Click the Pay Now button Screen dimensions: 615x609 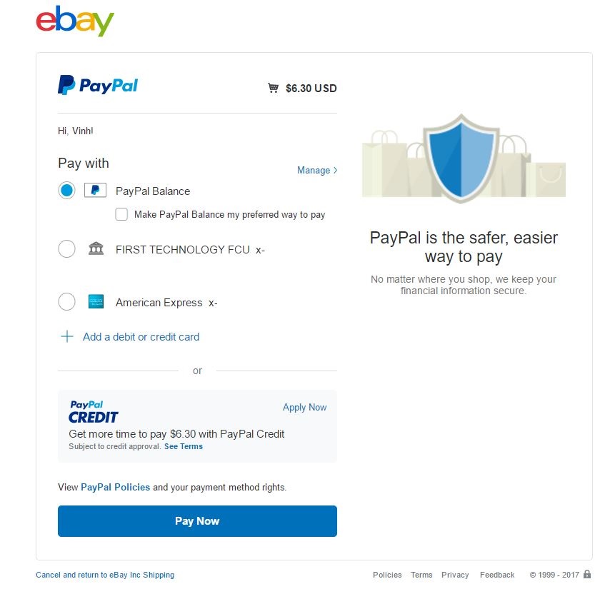click(x=197, y=520)
